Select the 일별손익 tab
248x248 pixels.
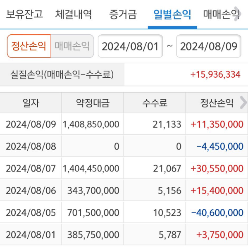click(172, 15)
